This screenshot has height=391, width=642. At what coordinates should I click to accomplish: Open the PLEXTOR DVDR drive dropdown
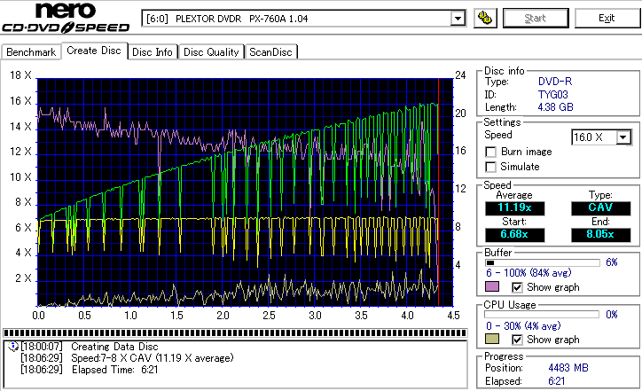pos(458,19)
